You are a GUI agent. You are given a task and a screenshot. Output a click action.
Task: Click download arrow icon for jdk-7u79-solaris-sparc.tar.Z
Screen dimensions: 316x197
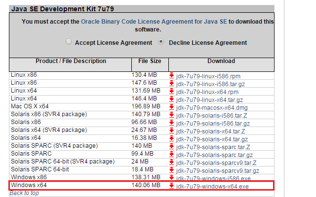(x=171, y=147)
